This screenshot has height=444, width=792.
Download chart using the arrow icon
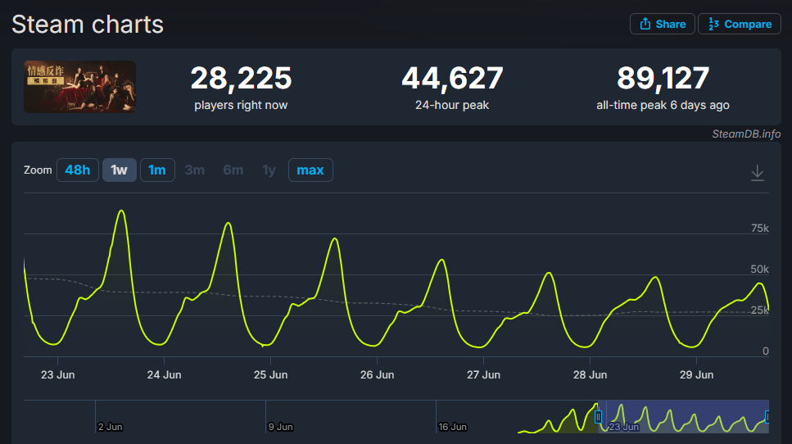pyautogui.click(x=757, y=173)
